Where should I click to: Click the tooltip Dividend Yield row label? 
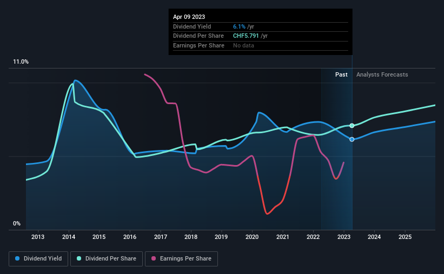coord(192,26)
